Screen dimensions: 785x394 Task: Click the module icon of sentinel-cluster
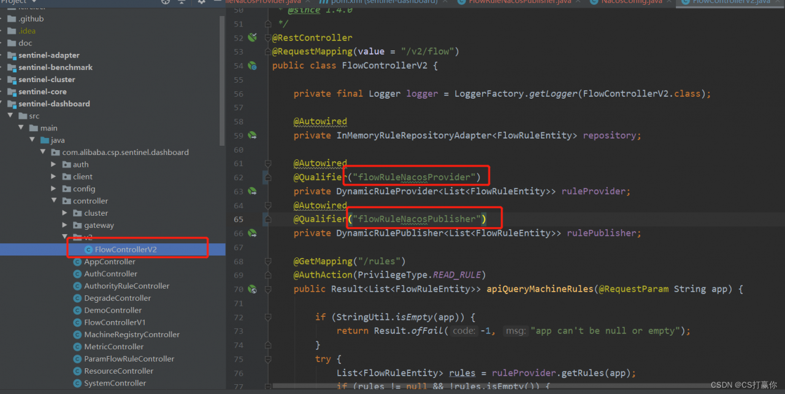point(12,79)
